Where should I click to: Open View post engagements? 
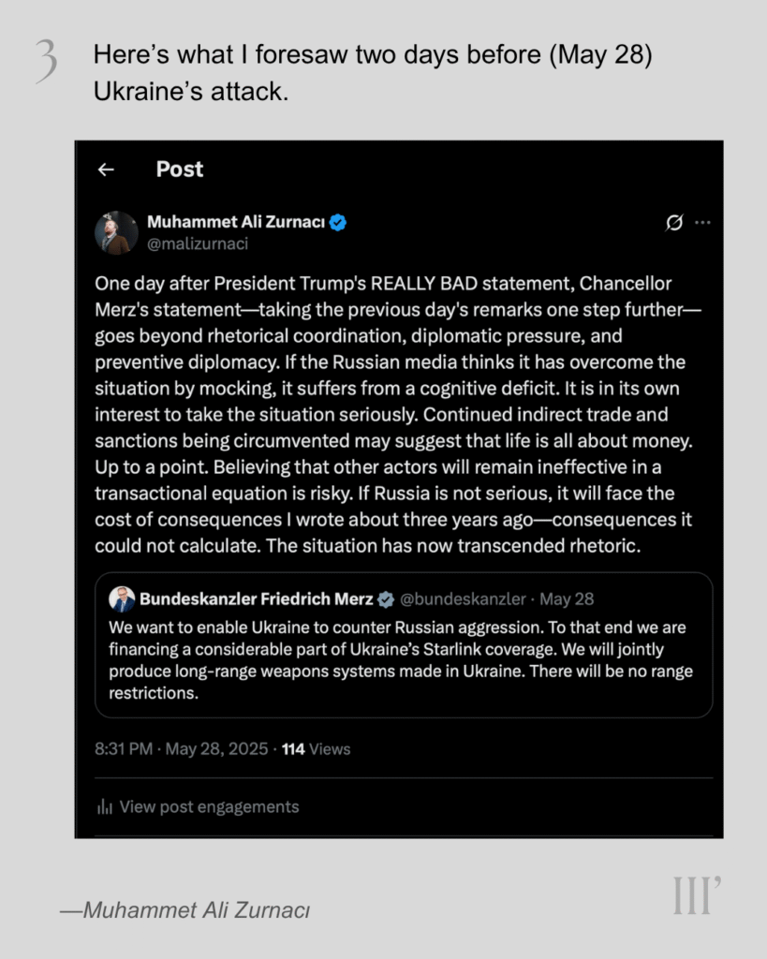click(209, 806)
